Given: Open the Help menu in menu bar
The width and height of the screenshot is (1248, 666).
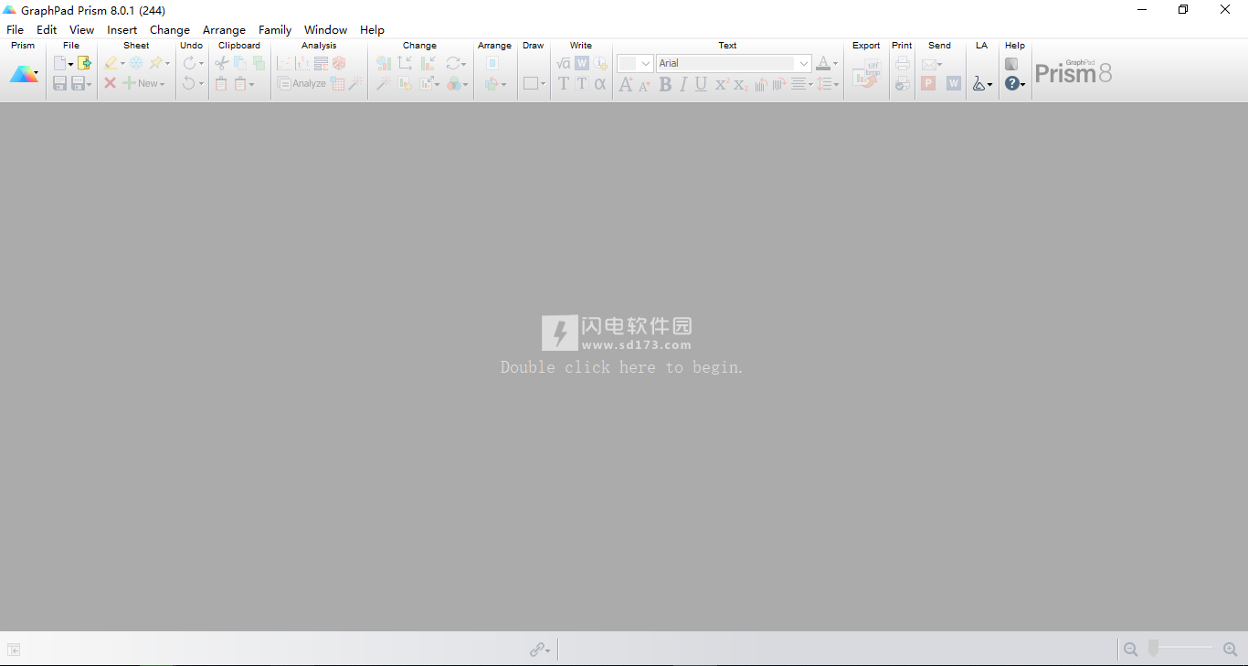Looking at the screenshot, I should [x=372, y=29].
